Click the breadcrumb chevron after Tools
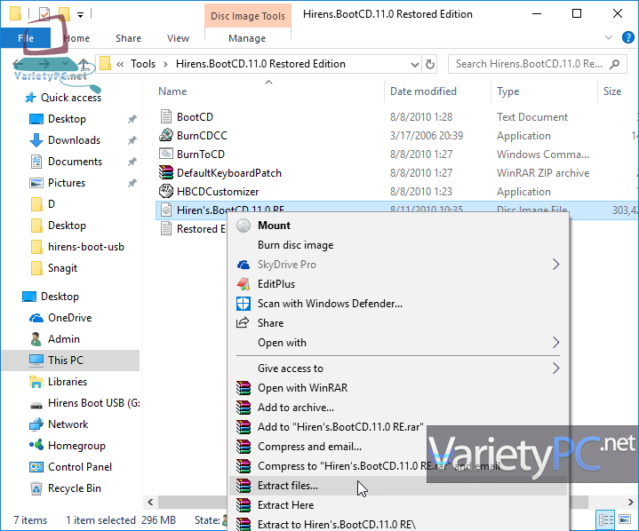Image resolution: width=639 pixels, height=531 pixels. point(165,64)
